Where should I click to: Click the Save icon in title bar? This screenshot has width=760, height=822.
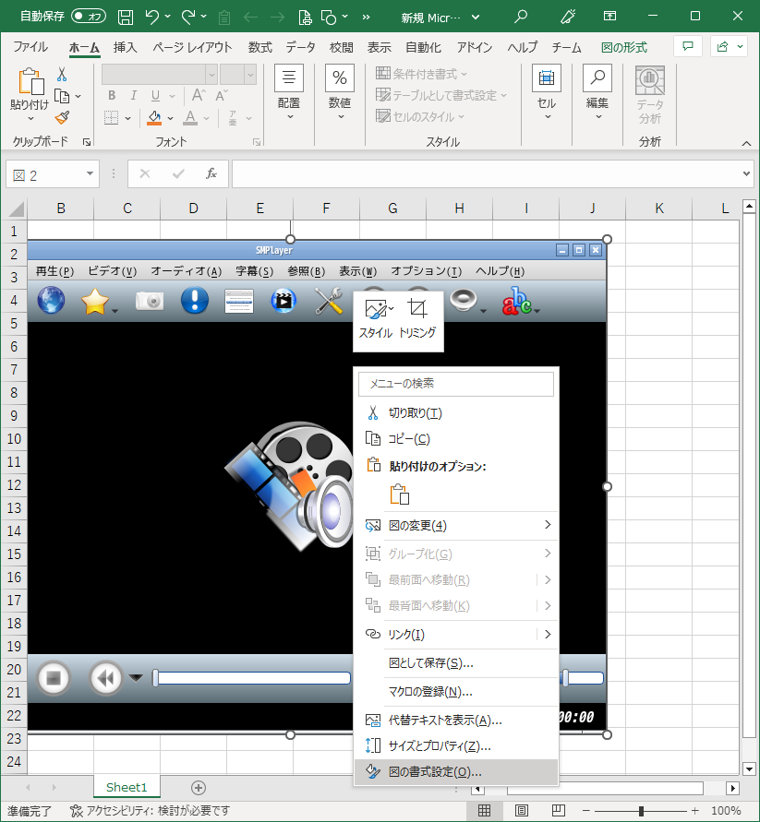[125, 17]
